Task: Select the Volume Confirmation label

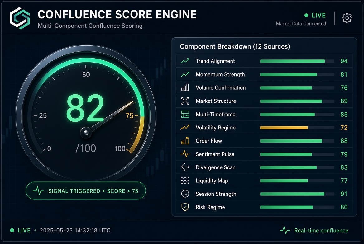Action: point(221,88)
